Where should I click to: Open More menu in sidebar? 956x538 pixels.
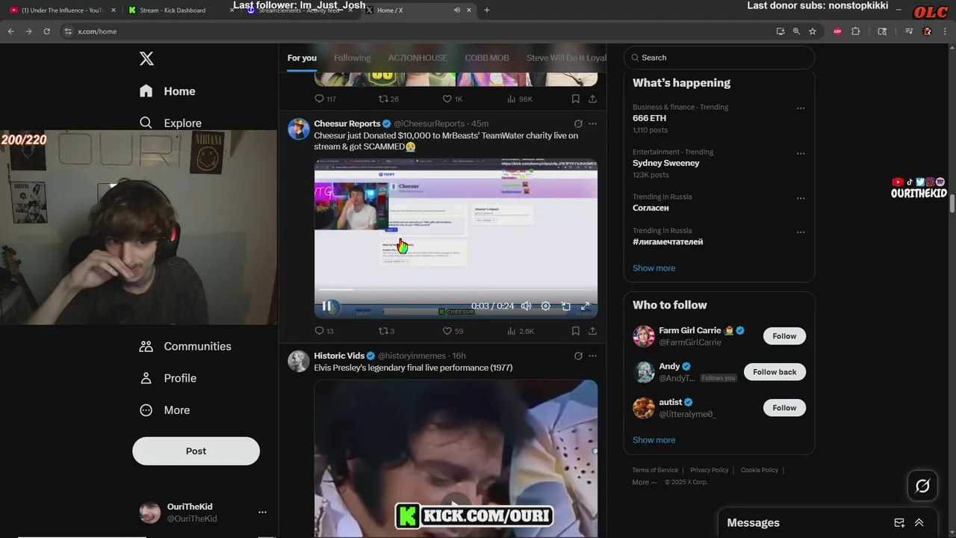coord(164,410)
